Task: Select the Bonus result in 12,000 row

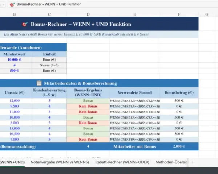Action: tap(88, 101)
